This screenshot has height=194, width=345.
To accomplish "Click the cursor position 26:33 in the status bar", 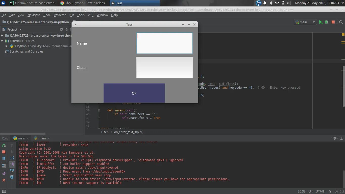I will 302,191.
